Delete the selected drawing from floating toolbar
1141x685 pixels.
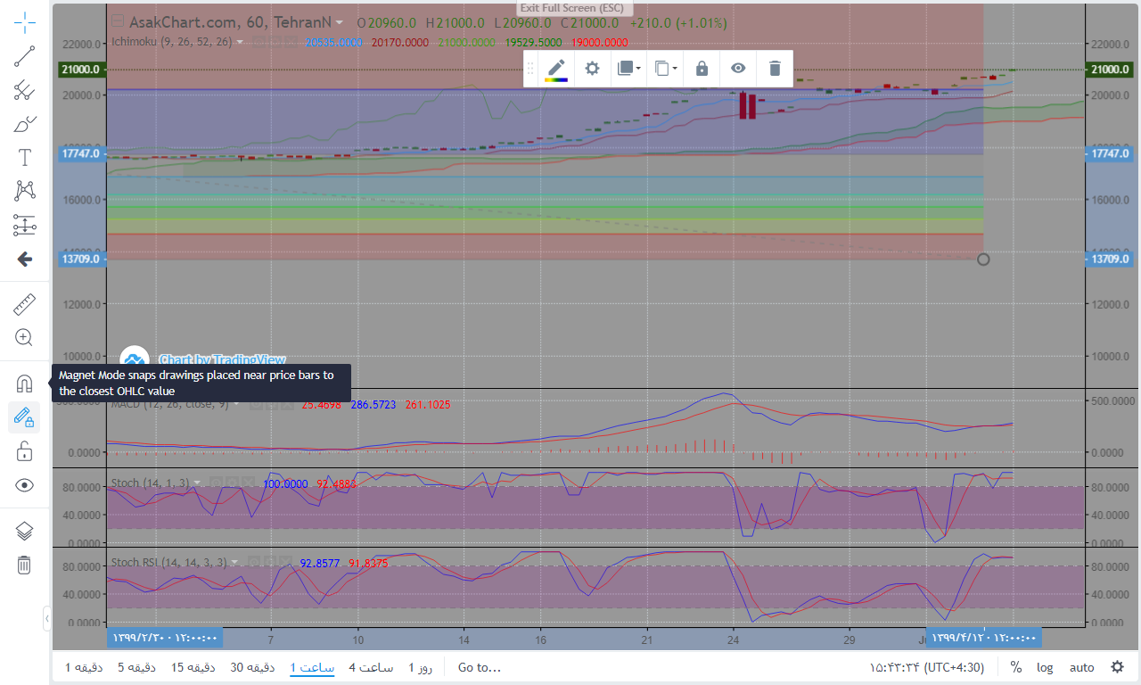[x=775, y=69]
